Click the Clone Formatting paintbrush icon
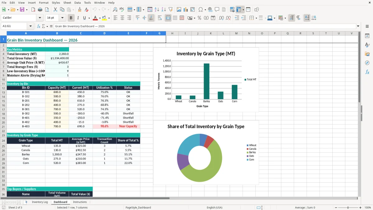Viewport: 373px width, 210px height. (x=80, y=10)
